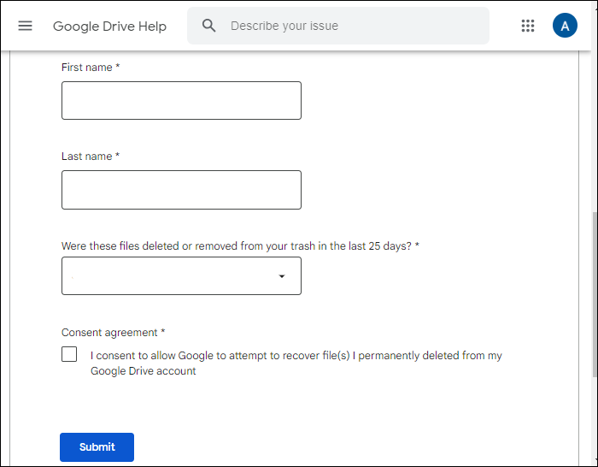Click the scrollbar down arrow

[594, 460]
